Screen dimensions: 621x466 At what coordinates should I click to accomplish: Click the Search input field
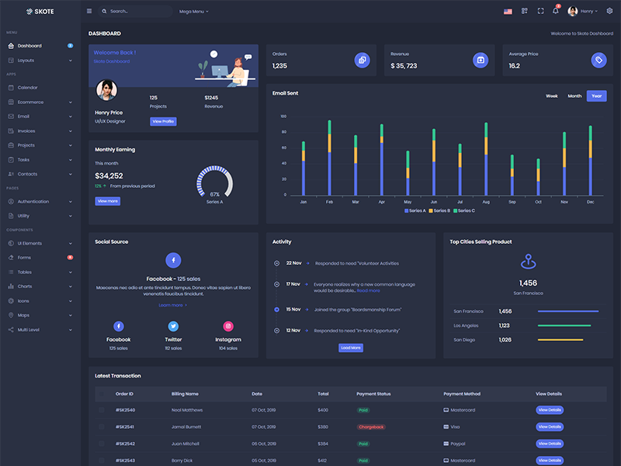click(x=138, y=12)
